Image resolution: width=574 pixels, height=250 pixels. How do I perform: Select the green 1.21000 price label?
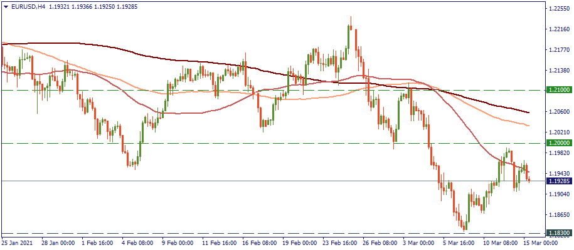coord(558,90)
